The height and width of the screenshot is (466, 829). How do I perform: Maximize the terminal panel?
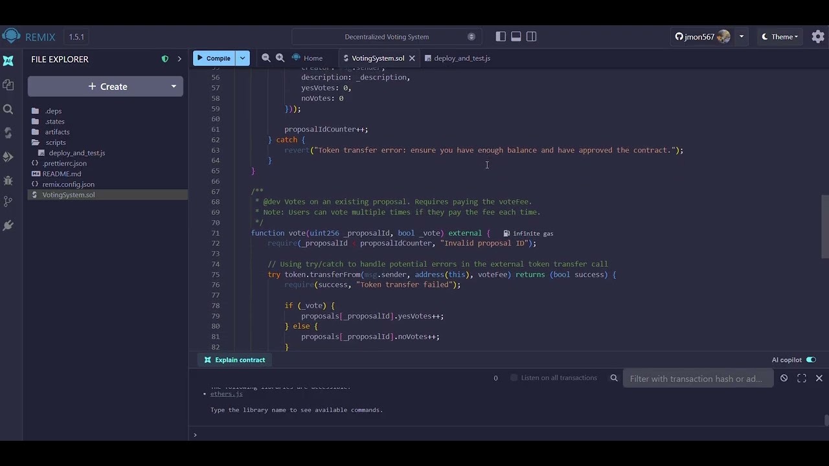(802, 378)
